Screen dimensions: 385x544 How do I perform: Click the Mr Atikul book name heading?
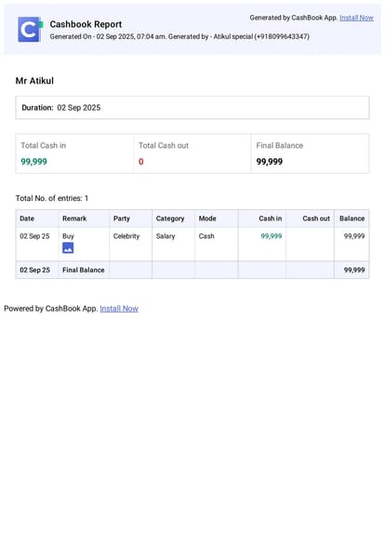[x=34, y=81]
